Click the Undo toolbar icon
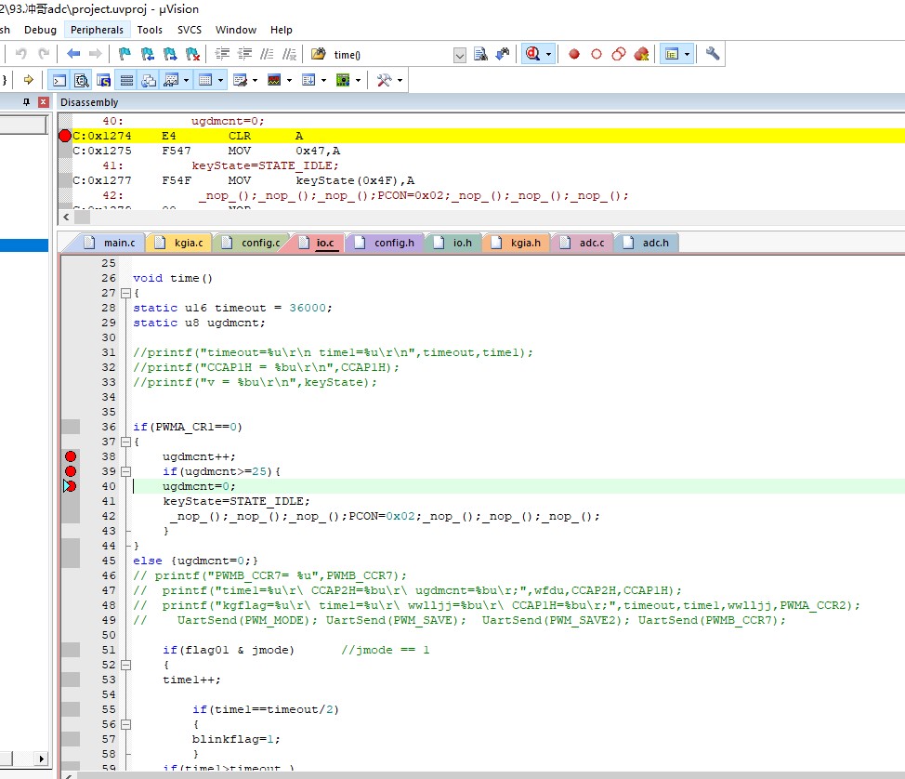905x779 pixels. pyautogui.click(x=20, y=54)
